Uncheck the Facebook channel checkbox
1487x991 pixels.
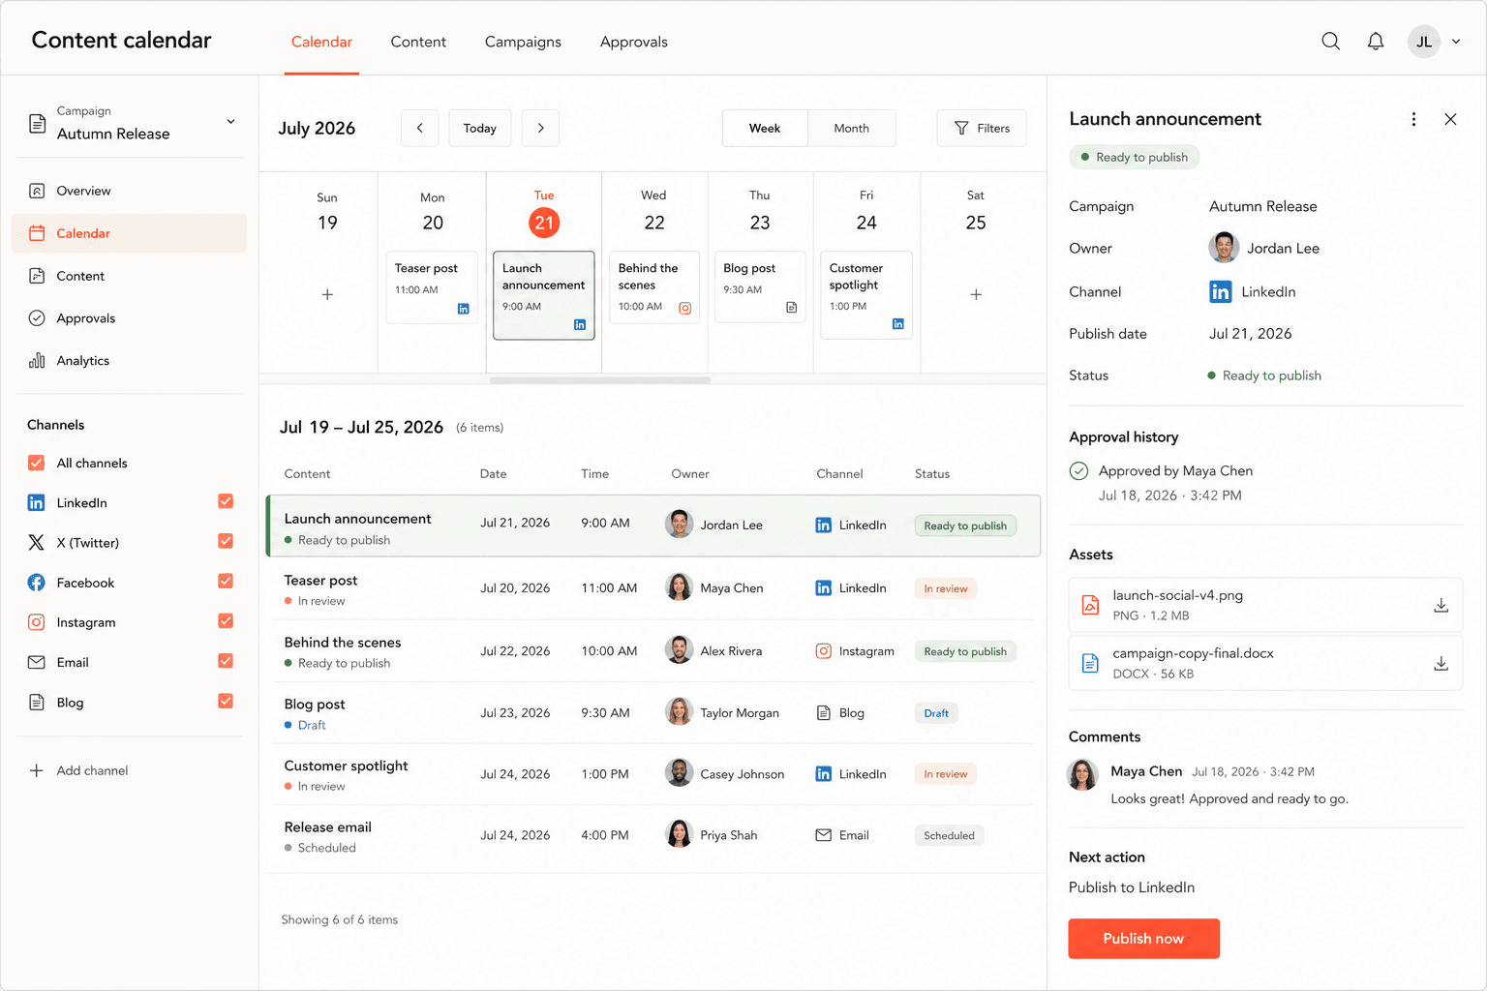[x=226, y=581]
